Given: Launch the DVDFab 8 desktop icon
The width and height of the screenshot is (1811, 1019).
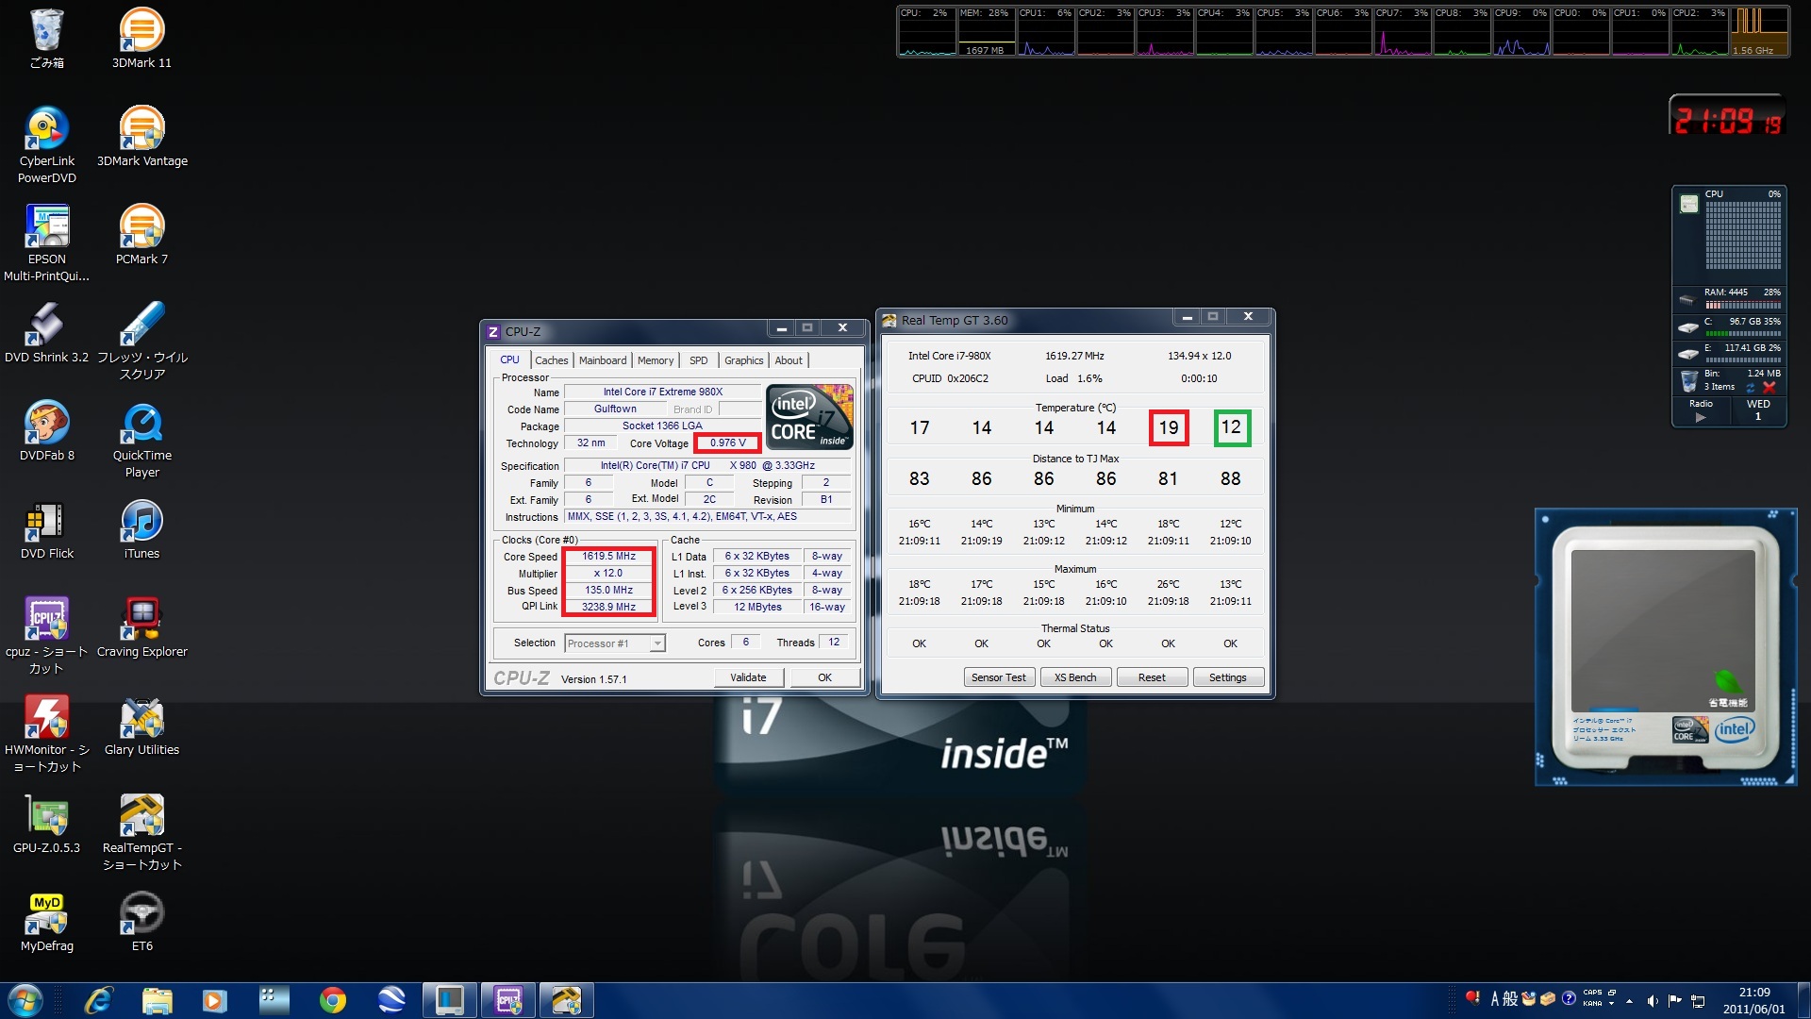Looking at the screenshot, I should 47,430.
